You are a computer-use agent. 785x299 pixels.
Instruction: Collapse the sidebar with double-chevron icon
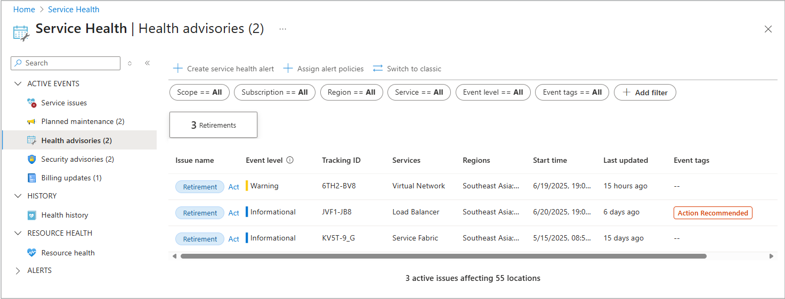148,63
